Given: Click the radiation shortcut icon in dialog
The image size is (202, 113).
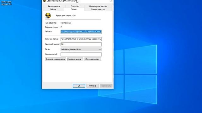Looking at the screenshot, I should (x=48, y=16).
